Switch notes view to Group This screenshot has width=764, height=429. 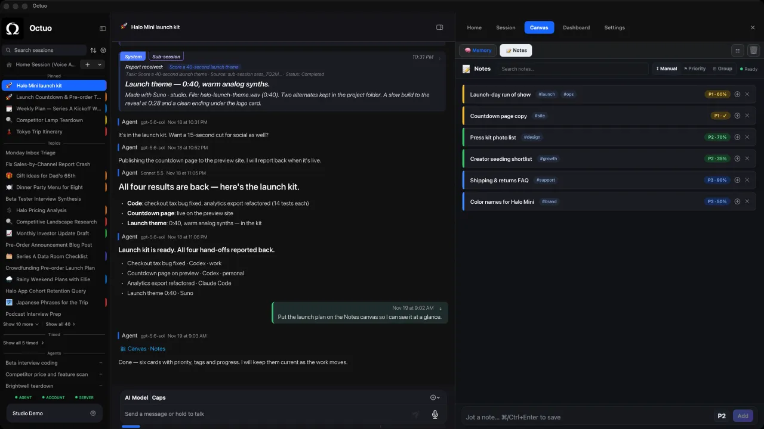coord(723,69)
